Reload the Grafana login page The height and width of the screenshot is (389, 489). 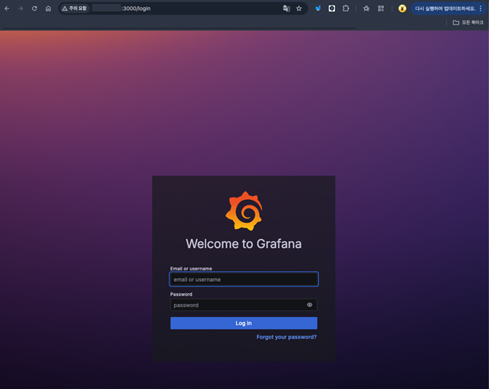[34, 8]
